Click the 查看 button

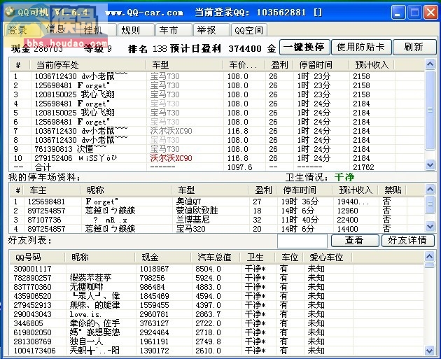pyautogui.click(x=355, y=240)
